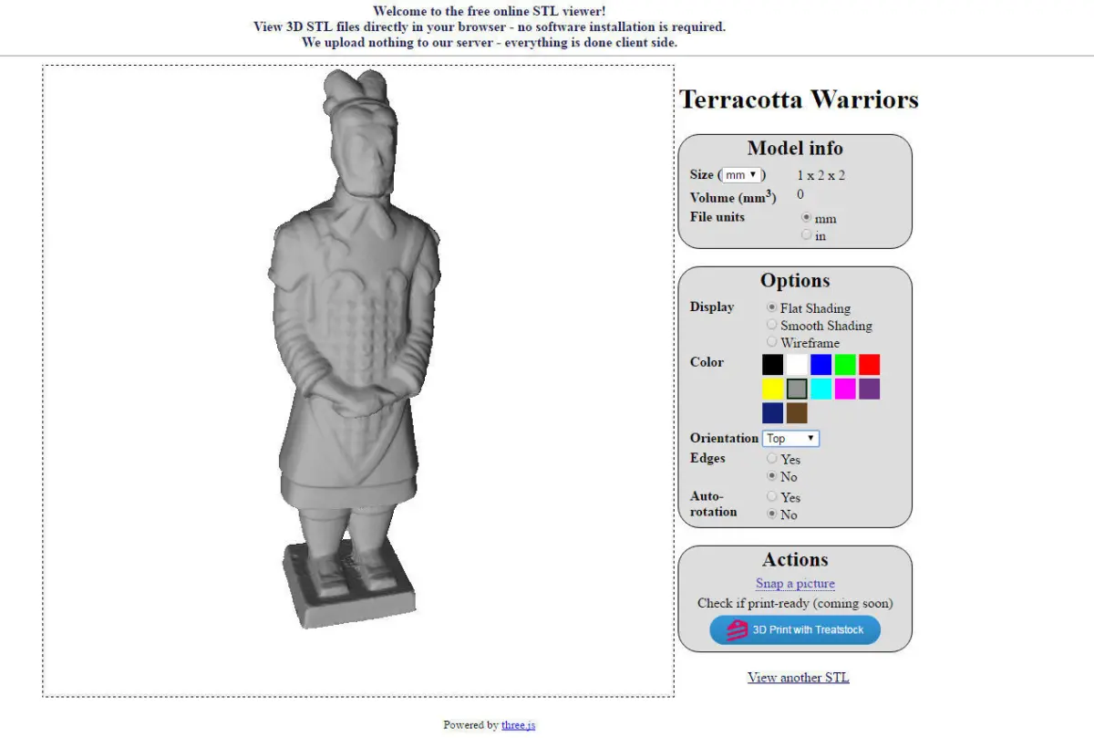The width and height of the screenshot is (1094, 738).
Task: Pick the blue color swatch
Action: (x=821, y=365)
